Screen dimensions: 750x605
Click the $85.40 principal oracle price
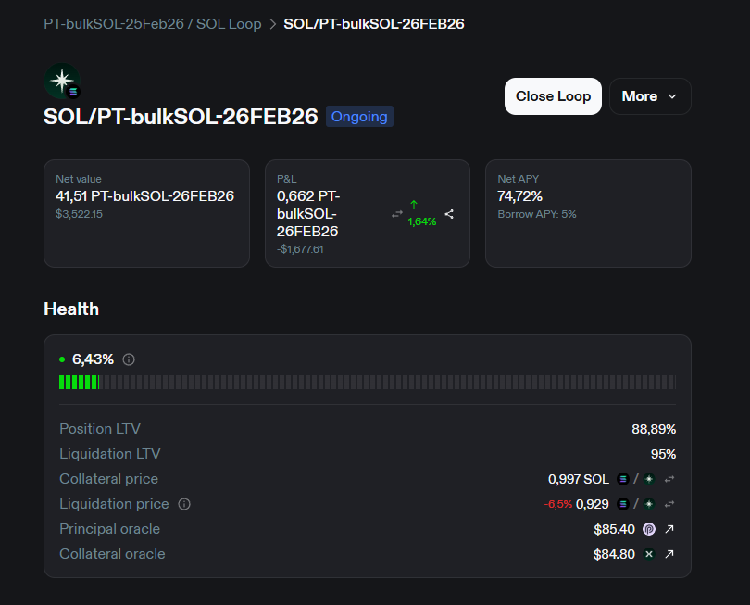point(614,529)
